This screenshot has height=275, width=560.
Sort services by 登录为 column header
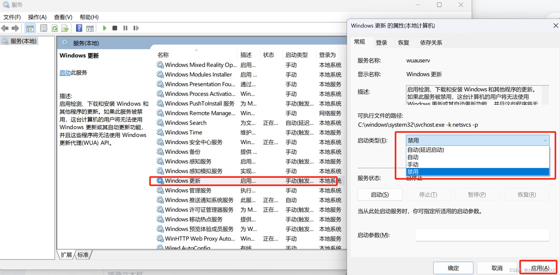[330, 55]
